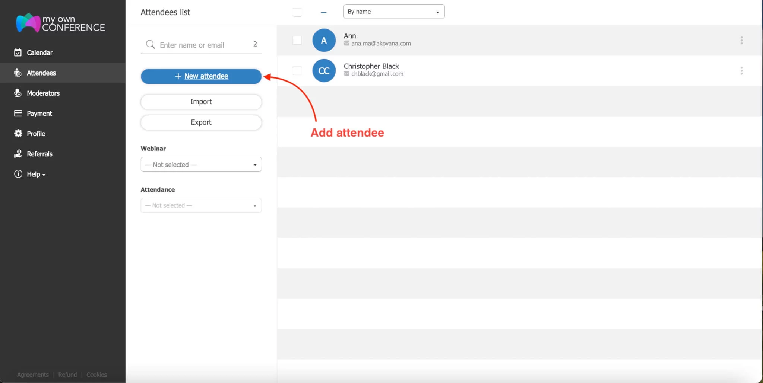Image resolution: width=763 pixels, height=383 pixels.
Task: Open the Moderators section icon
Action: click(18, 93)
